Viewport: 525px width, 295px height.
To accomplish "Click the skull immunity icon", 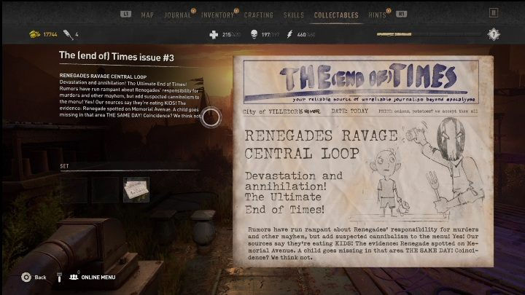I will pos(254,34).
